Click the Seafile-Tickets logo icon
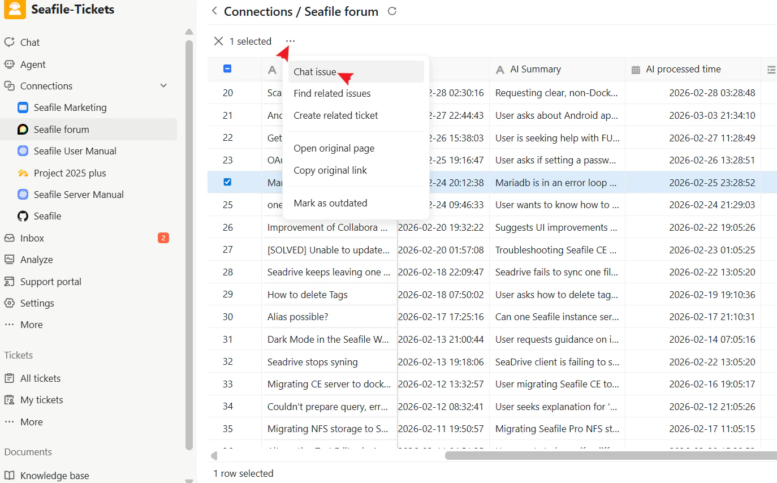777x483 pixels. pyautogui.click(x=15, y=9)
